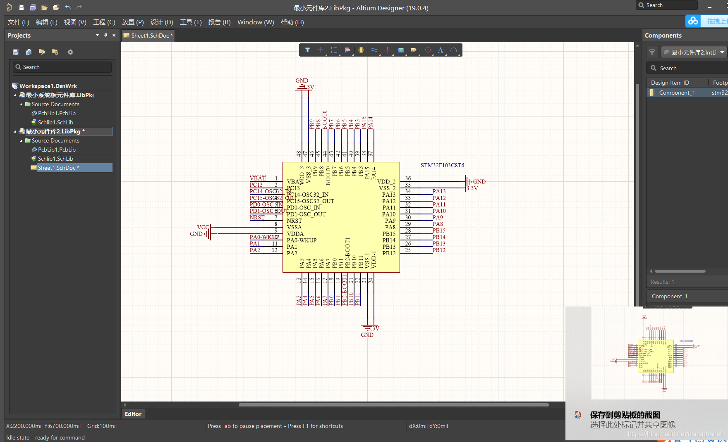This screenshot has height=442, width=728.
Task: Click the horizontal scrollbar below the schematic
Action: click(393, 405)
